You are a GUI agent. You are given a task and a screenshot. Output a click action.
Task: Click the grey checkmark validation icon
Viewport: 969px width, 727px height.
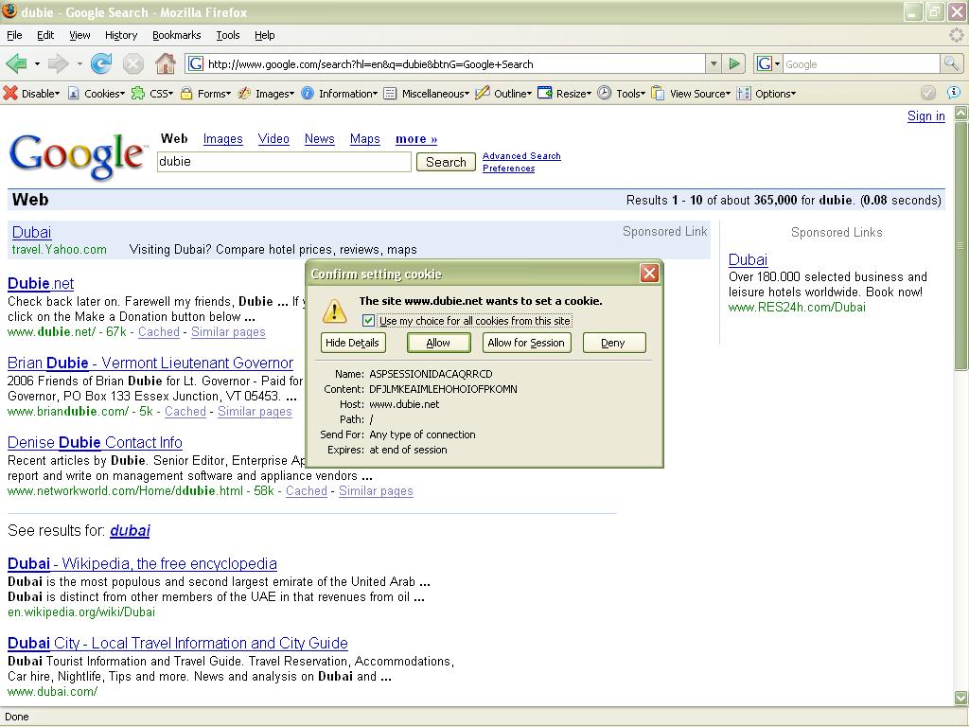click(928, 93)
